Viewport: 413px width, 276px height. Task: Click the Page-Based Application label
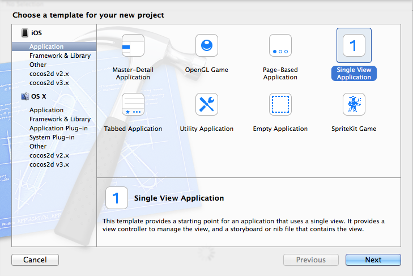280,74
